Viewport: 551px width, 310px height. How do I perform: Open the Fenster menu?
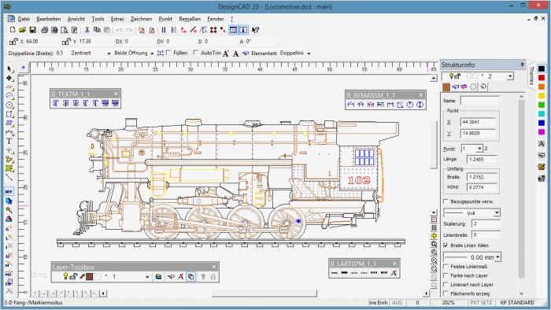(x=216, y=19)
